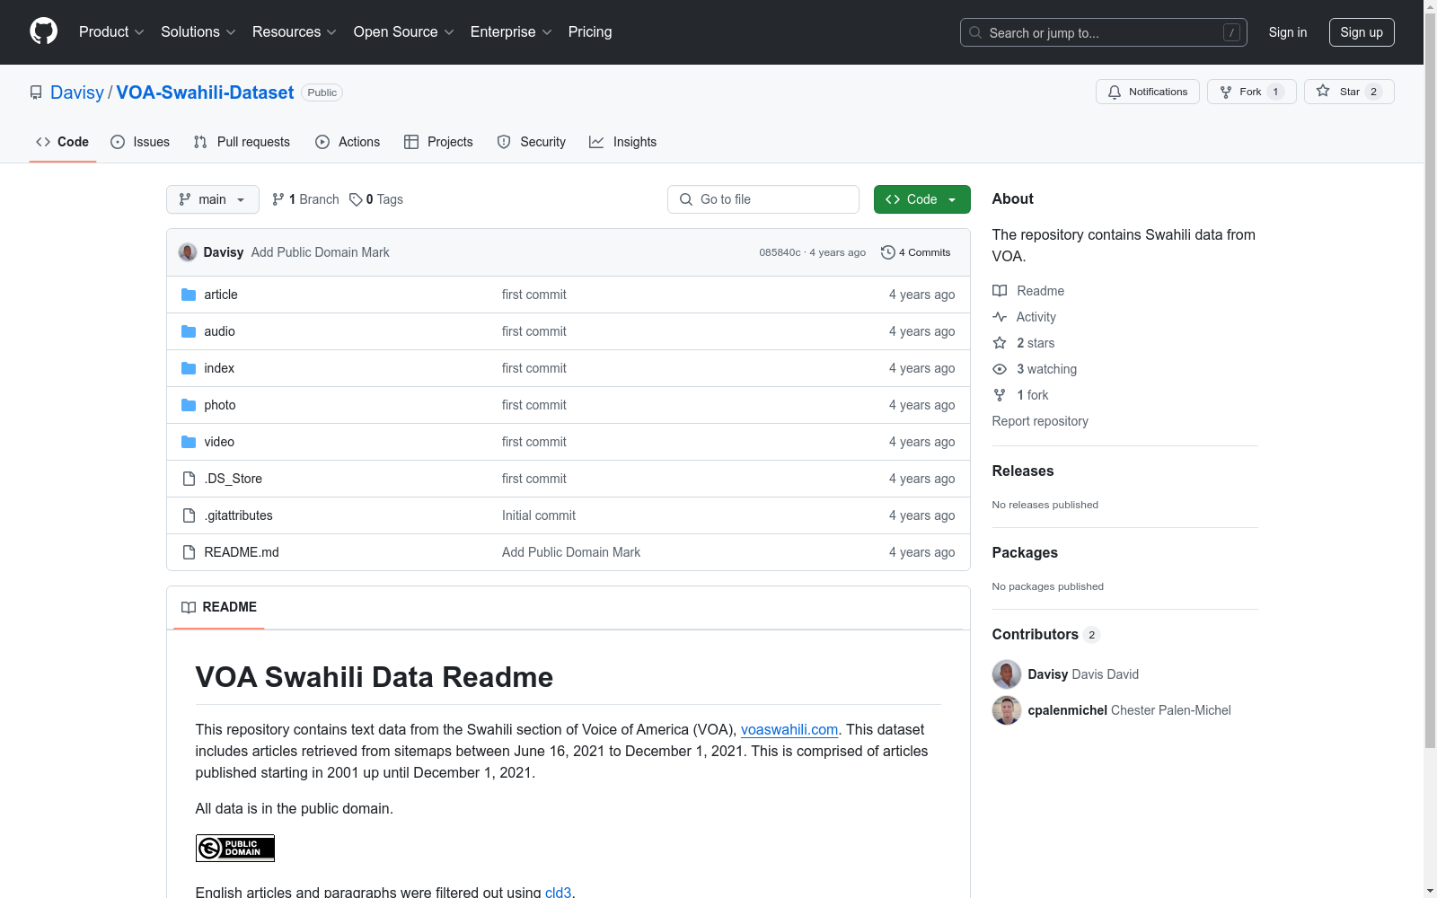Open the Actions tab
The image size is (1437, 898).
coord(348,142)
